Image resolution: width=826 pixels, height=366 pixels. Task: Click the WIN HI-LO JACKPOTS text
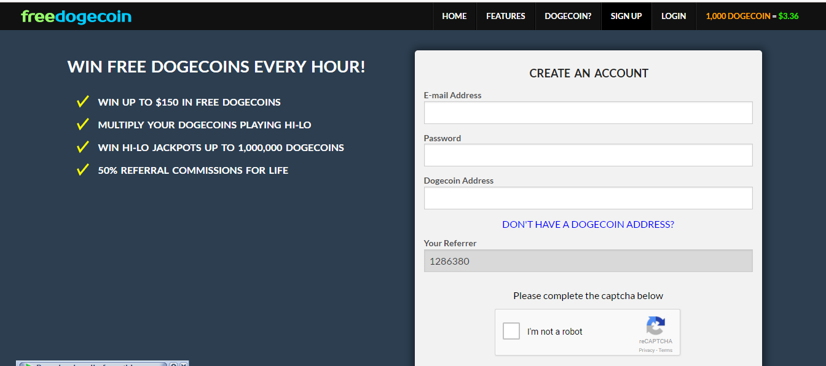[221, 148]
